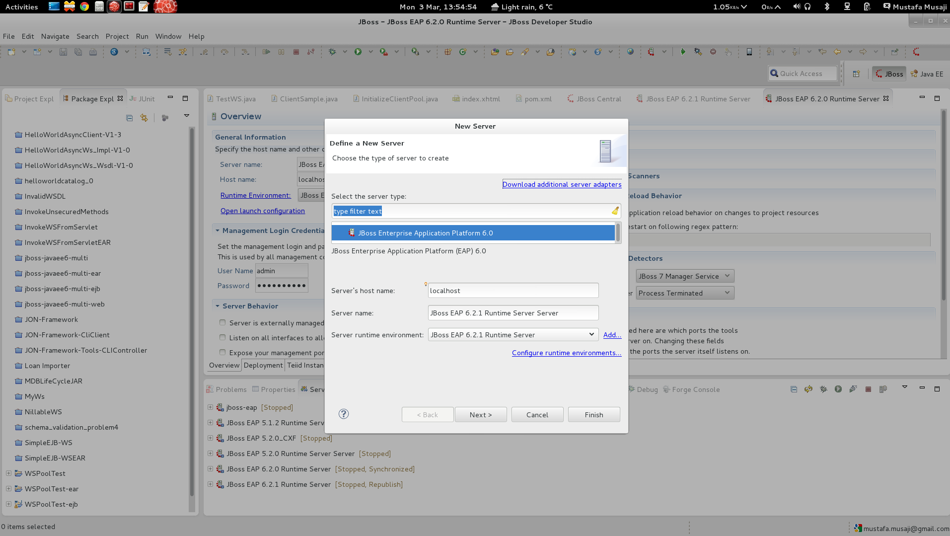This screenshot has width=950, height=536.
Task: Click the help question mark icon in dialog
Action: click(344, 414)
